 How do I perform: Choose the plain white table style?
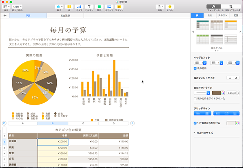[230, 40]
